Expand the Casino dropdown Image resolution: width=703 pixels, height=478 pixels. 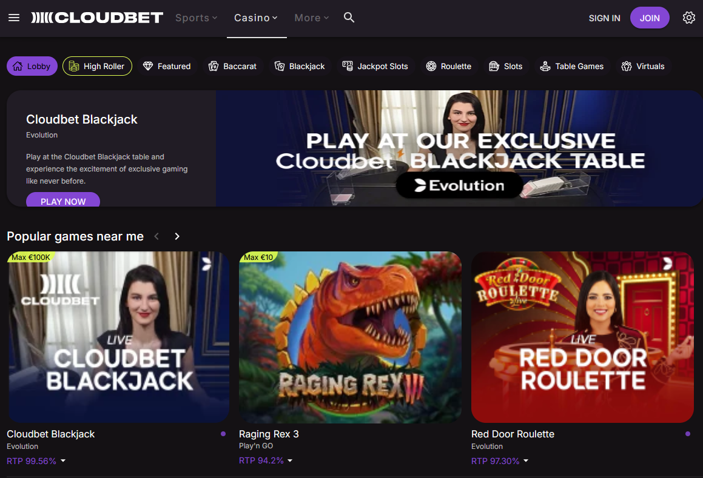(256, 18)
